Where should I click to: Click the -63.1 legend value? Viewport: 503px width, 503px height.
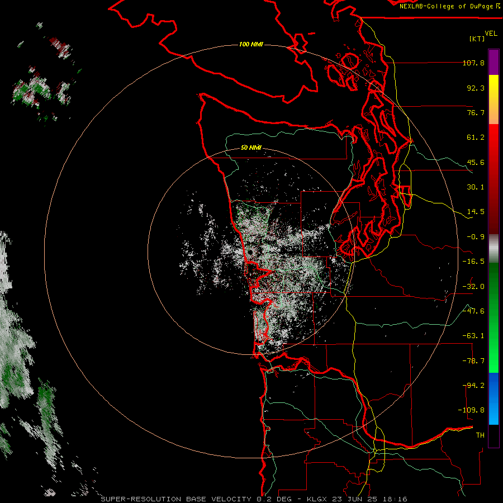473,336
